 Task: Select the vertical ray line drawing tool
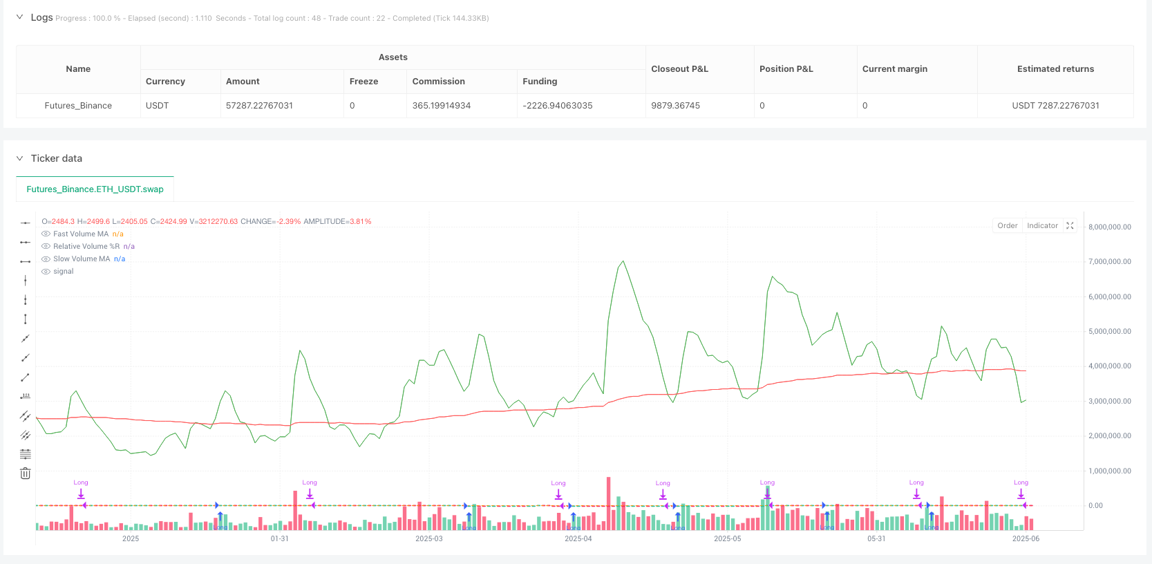(x=26, y=300)
